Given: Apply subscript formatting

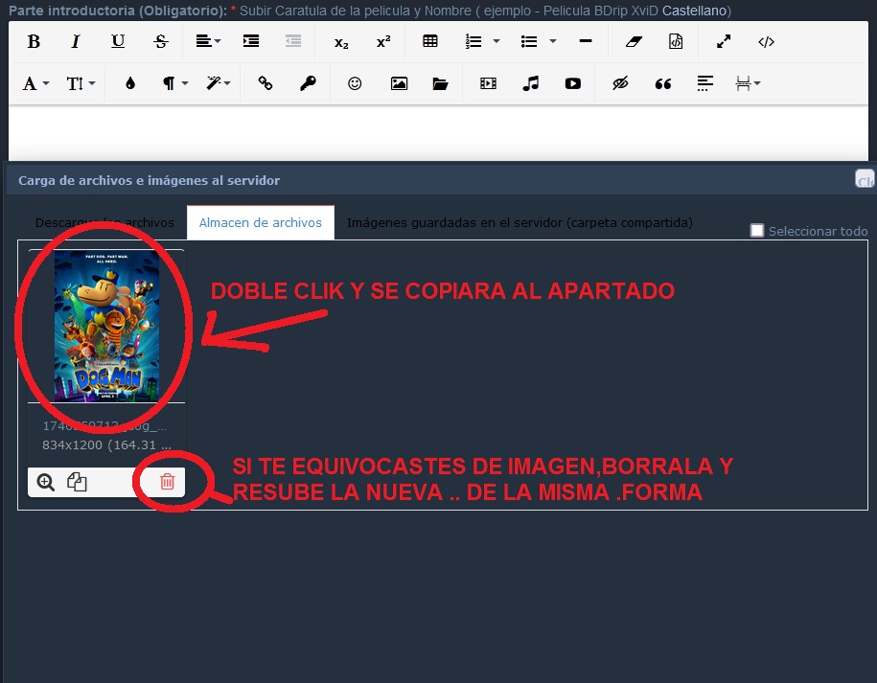Looking at the screenshot, I should pos(341,42).
